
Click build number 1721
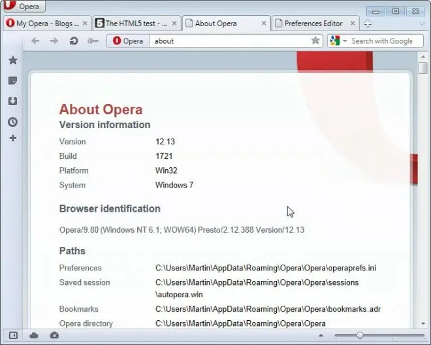pyautogui.click(x=164, y=156)
